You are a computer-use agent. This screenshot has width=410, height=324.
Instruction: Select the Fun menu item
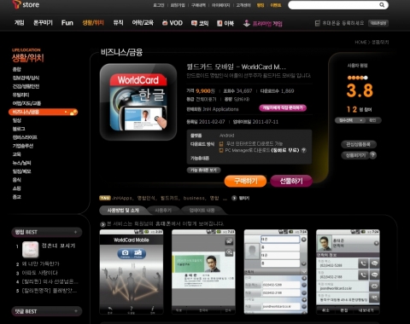click(x=67, y=23)
